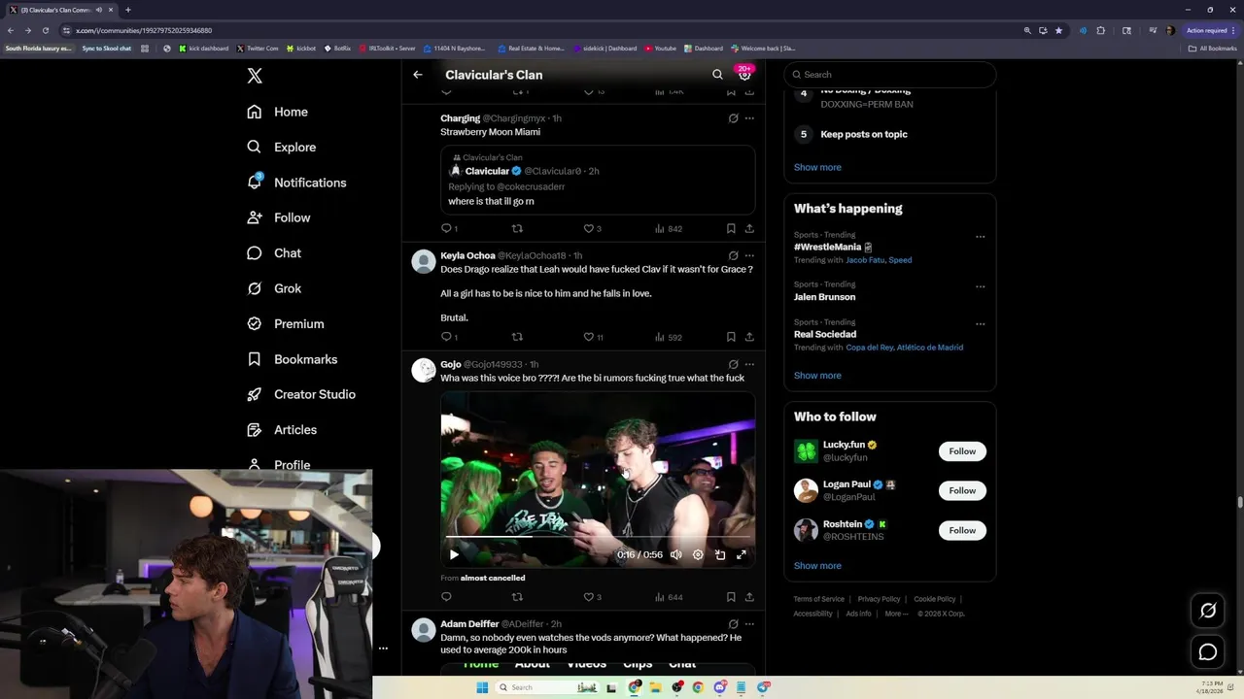Share Charging's Strawberry Moon Miami post

point(749,229)
